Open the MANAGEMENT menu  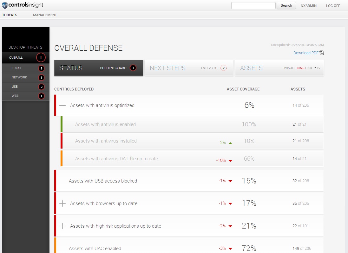[45, 15]
